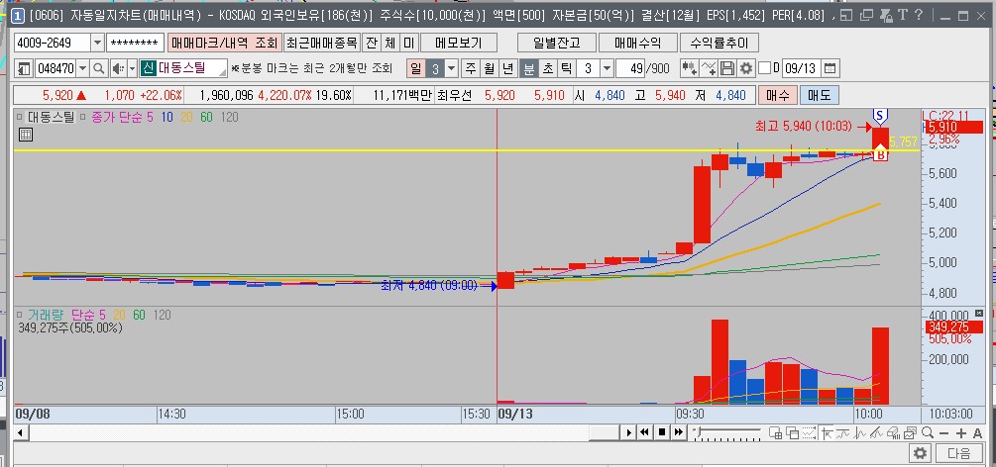Click the add-candlestick chart icon
This screenshot has width=996, height=467.
689,68
